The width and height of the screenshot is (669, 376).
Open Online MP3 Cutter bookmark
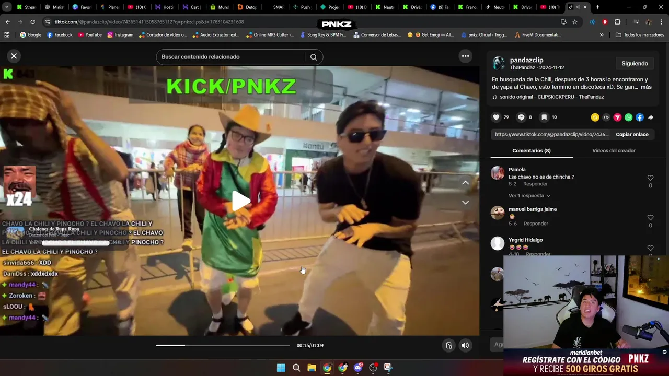click(x=270, y=35)
